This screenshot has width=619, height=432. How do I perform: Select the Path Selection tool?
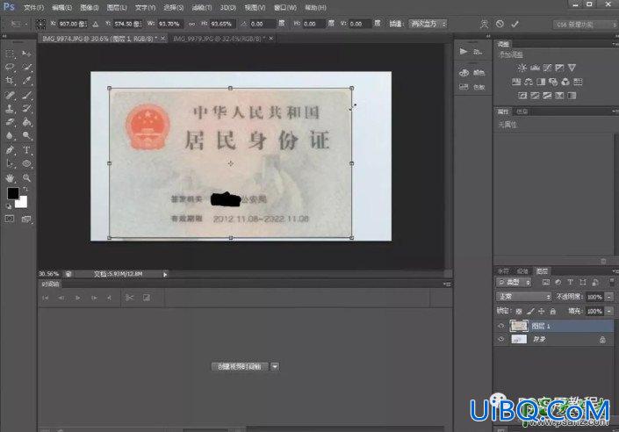(10, 163)
